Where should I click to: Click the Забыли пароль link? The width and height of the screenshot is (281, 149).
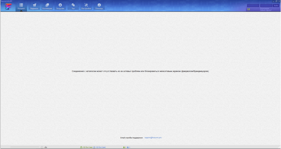pos(266,10)
